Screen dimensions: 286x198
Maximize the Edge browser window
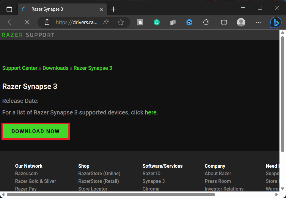pyautogui.click(x=260, y=8)
